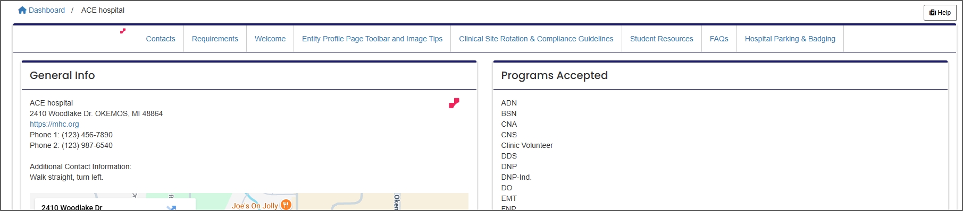The image size is (963, 211).
Task: Click the Joe's On Jolly restaurant map marker
Action: click(x=286, y=205)
